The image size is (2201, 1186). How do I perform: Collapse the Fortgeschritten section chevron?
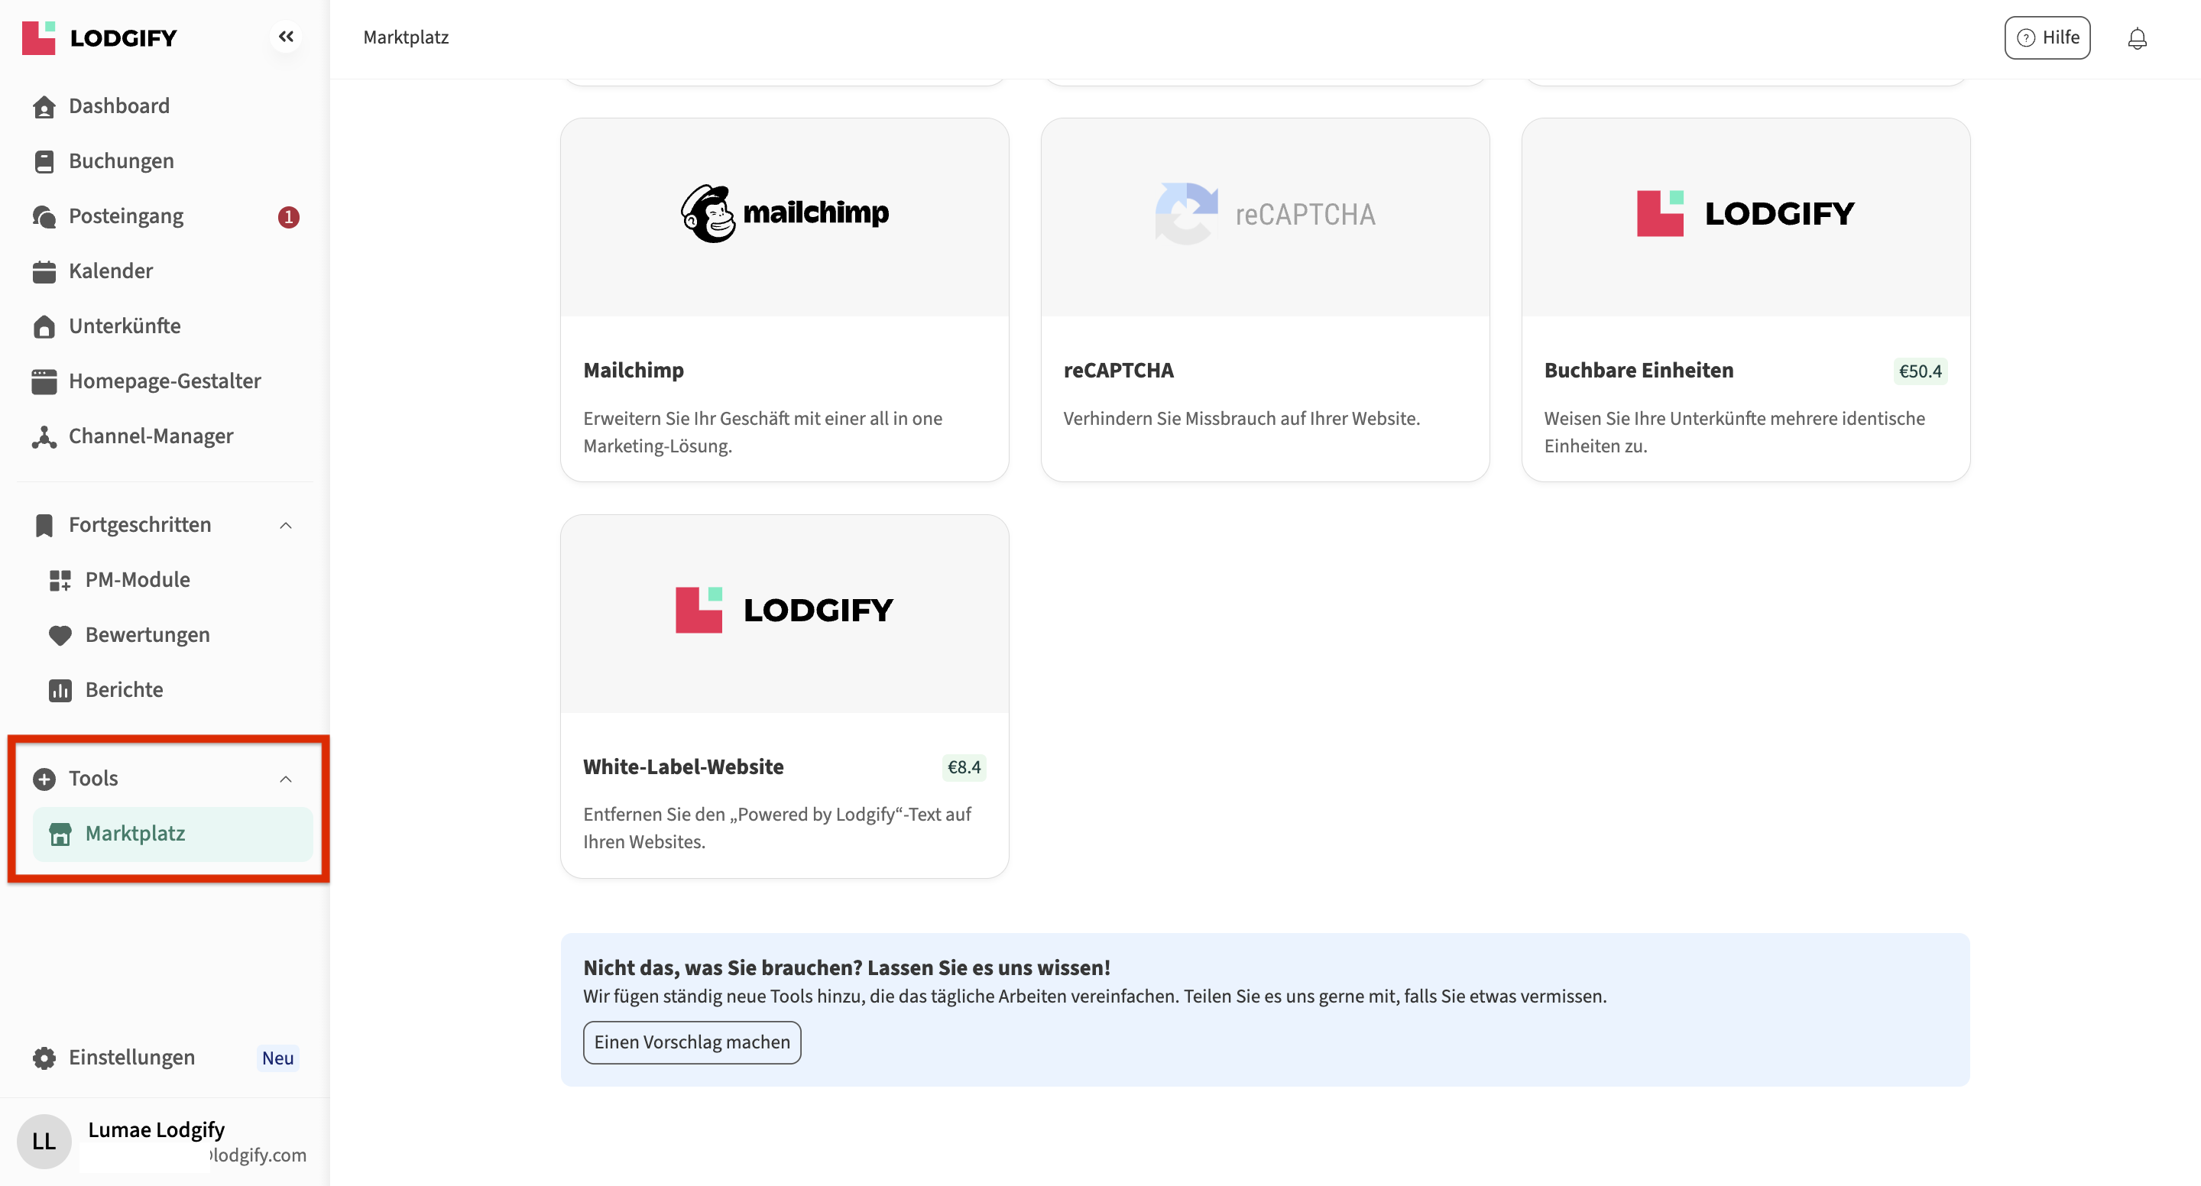[x=287, y=525]
